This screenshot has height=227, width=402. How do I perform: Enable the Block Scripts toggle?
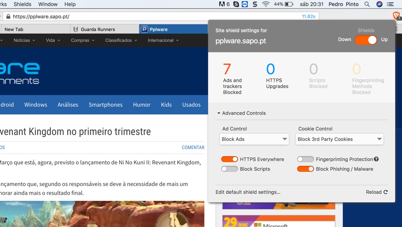(x=229, y=169)
